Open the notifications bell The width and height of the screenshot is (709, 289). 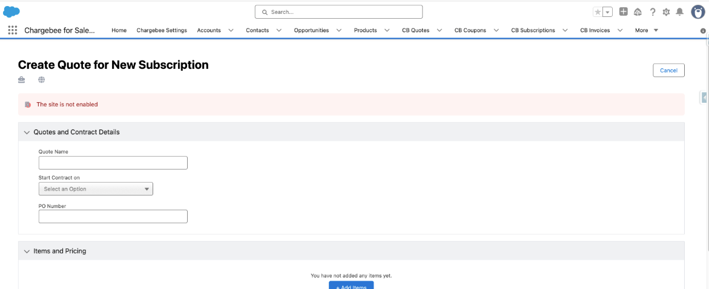pos(679,12)
